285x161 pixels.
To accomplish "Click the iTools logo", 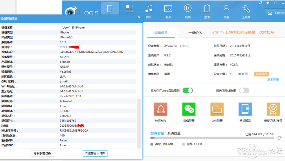I will click(x=82, y=11).
